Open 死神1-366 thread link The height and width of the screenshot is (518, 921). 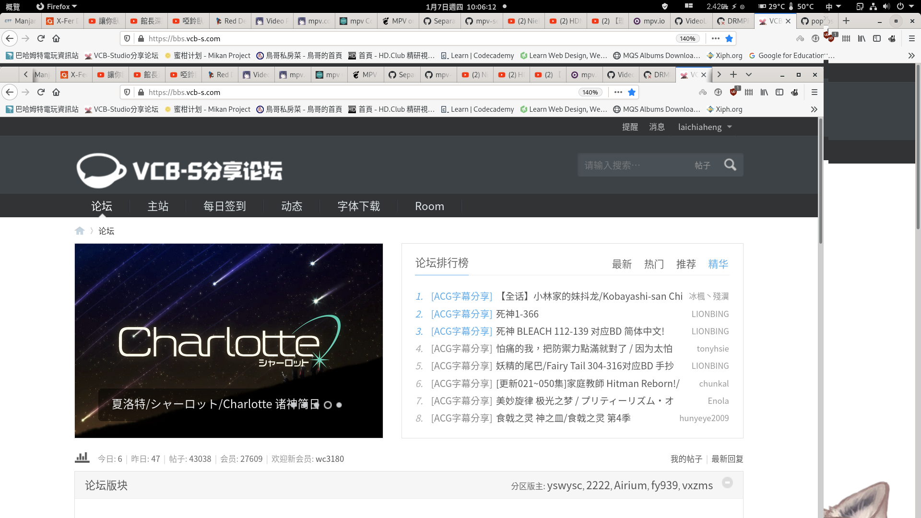coord(517,314)
